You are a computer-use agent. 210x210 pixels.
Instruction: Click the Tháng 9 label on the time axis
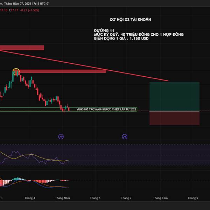pyautogui.click(x=193, y=198)
